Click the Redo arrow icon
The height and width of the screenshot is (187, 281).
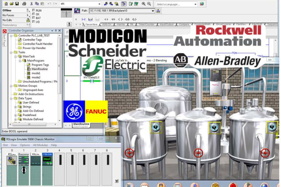[55, 3]
